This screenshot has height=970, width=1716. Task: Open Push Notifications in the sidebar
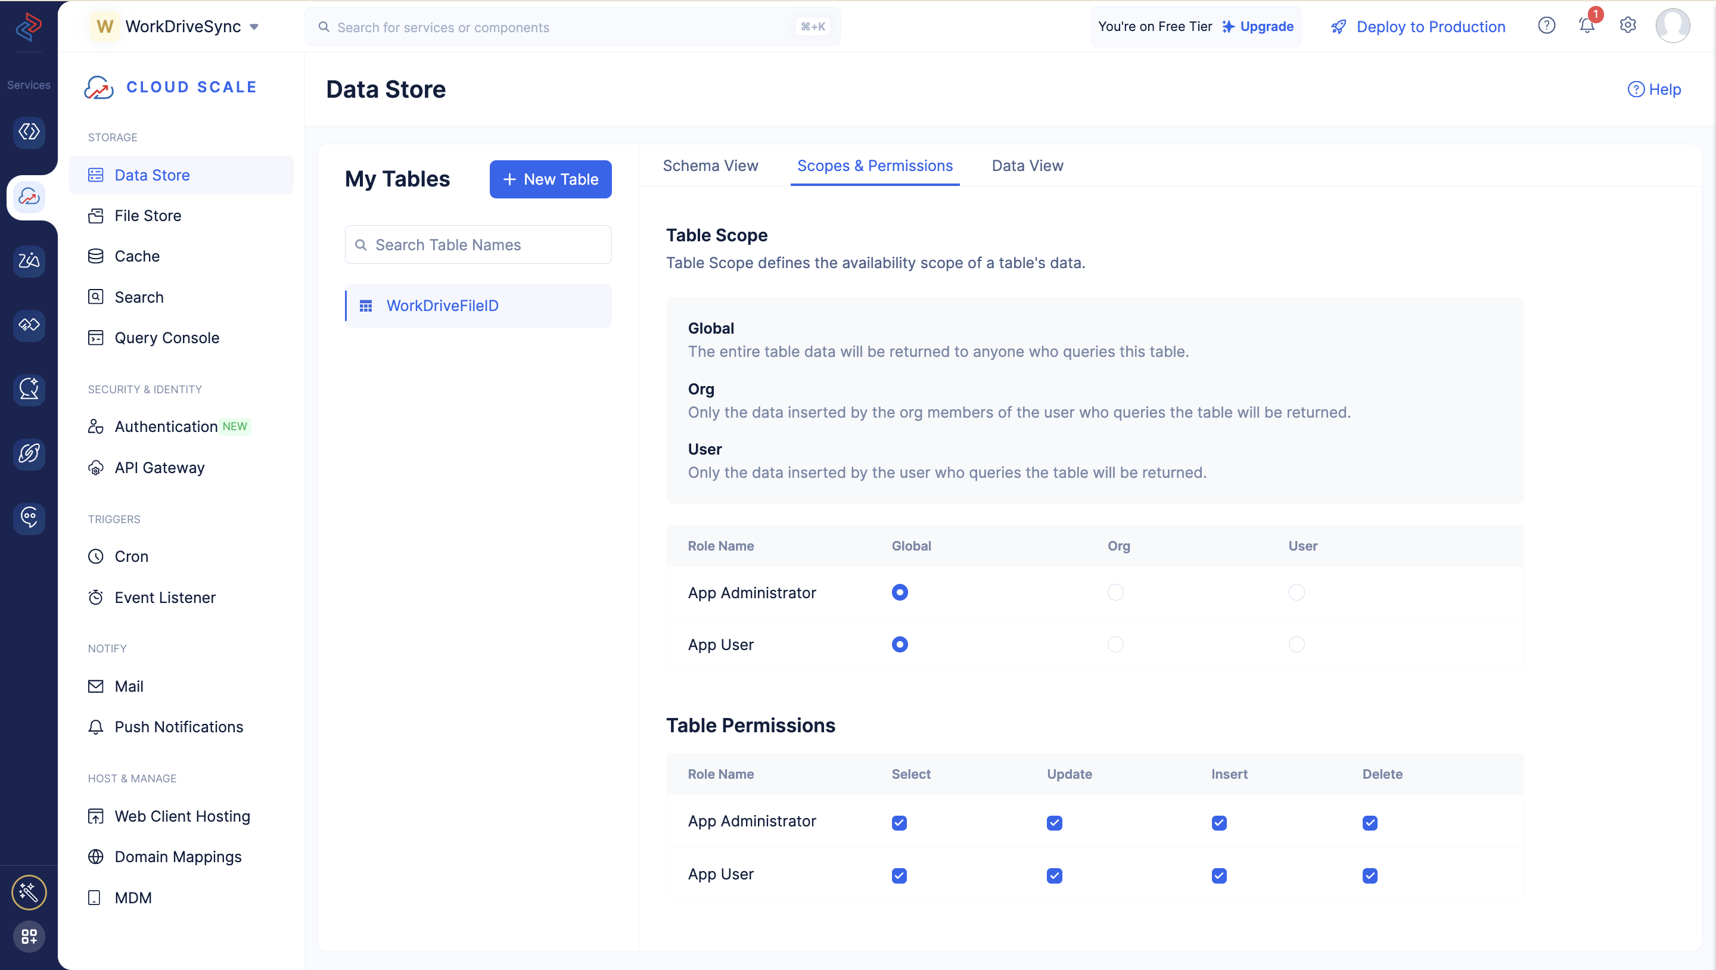[x=181, y=727]
